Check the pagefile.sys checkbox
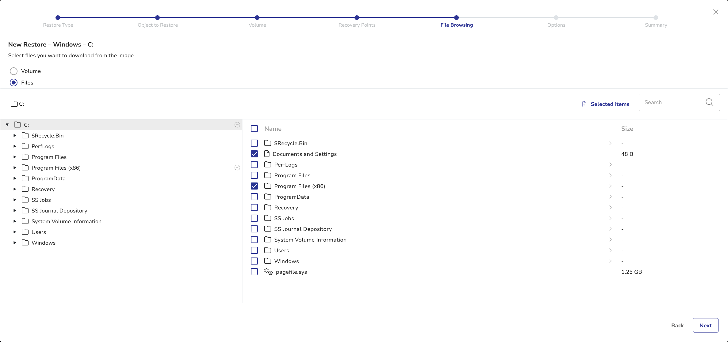This screenshot has width=728, height=342. (x=254, y=272)
